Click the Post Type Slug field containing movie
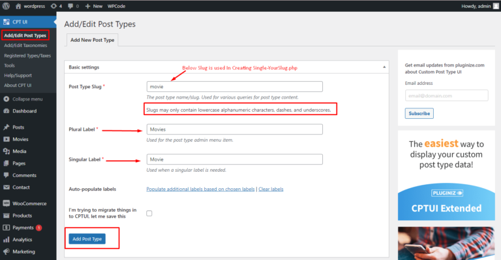501x260 pixels. tap(235, 87)
